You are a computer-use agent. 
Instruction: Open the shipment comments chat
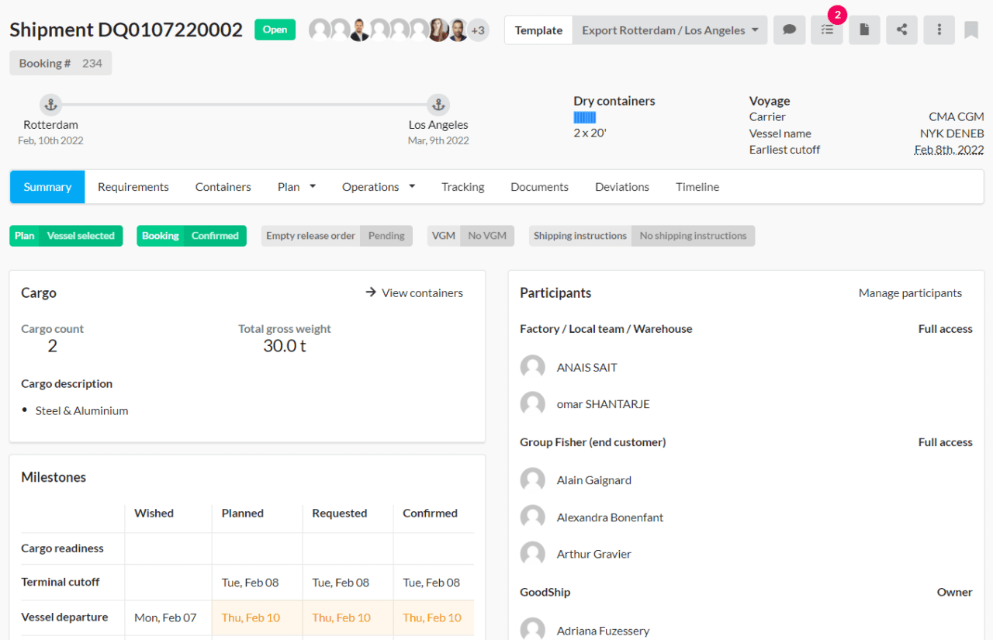coord(789,29)
